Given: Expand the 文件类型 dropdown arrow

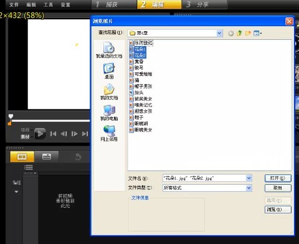Looking at the screenshot, I should [249, 188].
